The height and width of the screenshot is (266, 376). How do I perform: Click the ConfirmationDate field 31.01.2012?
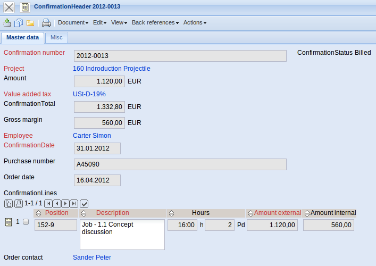[x=97, y=148]
